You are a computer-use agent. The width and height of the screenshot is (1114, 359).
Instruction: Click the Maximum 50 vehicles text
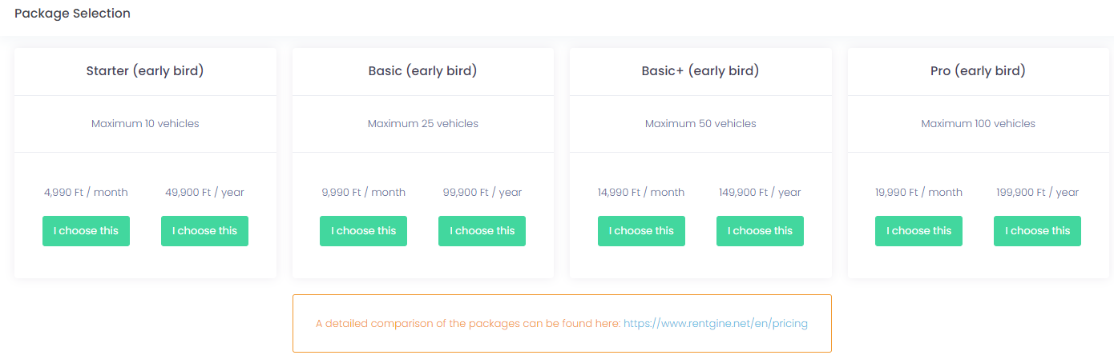700,124
